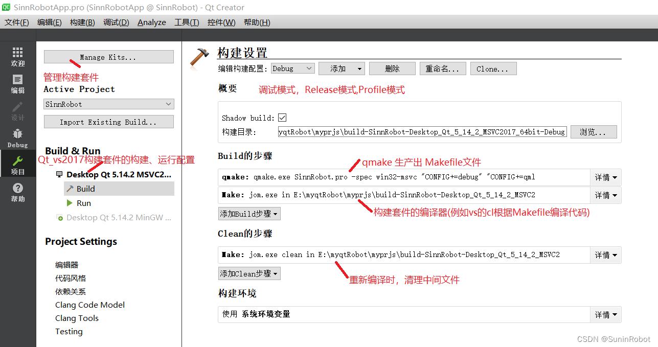Image resolution: width=658 pixels, height=347 pixels.
Task: Open the 调试(D) menu
Action: pyautogui.click(x=116, y=22)
